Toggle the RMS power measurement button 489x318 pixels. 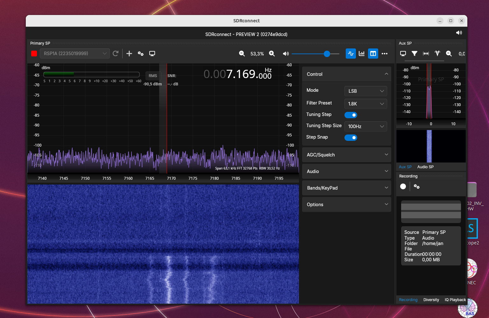point(153,76)
